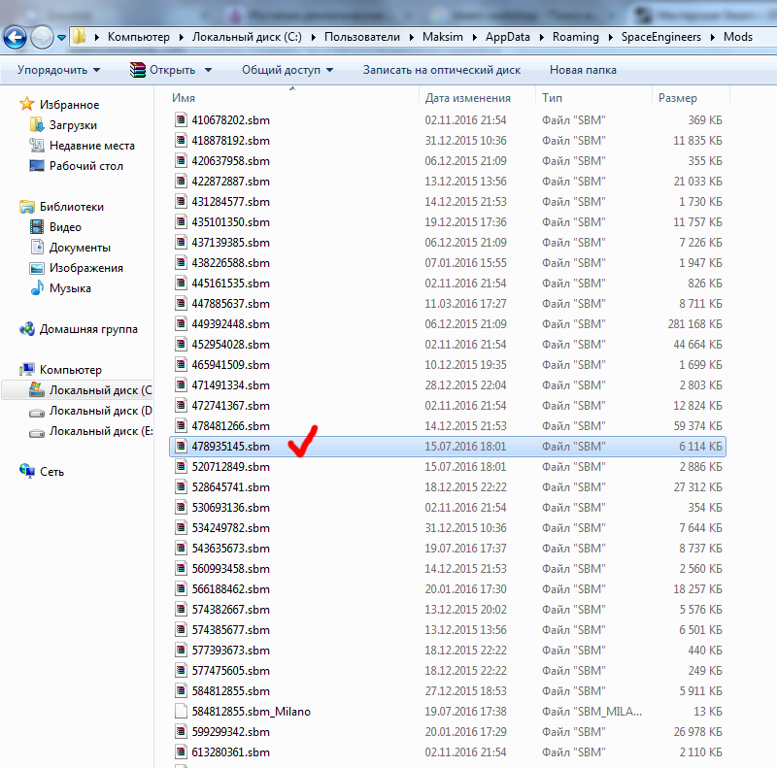Select Компьютер icon in sidebar
The image size is (777, 768).
(x=27, y=370)
